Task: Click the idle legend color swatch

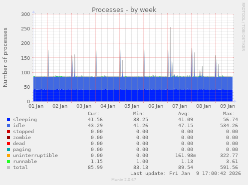Action: coord(8,126)
